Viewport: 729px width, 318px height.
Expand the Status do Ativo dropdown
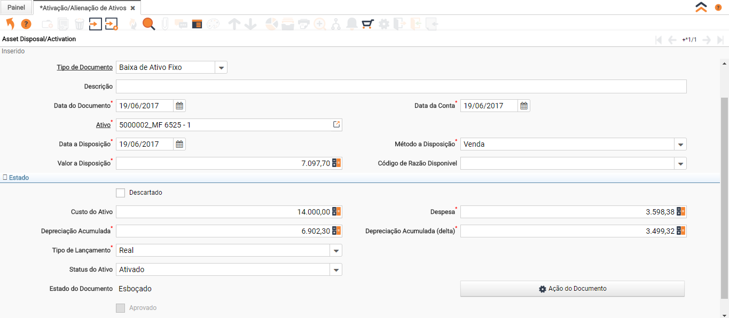336,270
